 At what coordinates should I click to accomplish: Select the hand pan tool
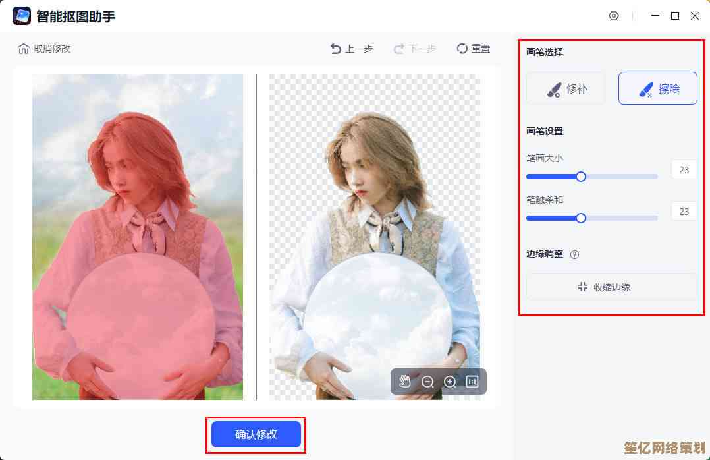point(405,382)
